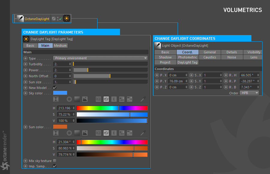
Task: Click the OctaneDayLight light object icon
Action: 20,19
